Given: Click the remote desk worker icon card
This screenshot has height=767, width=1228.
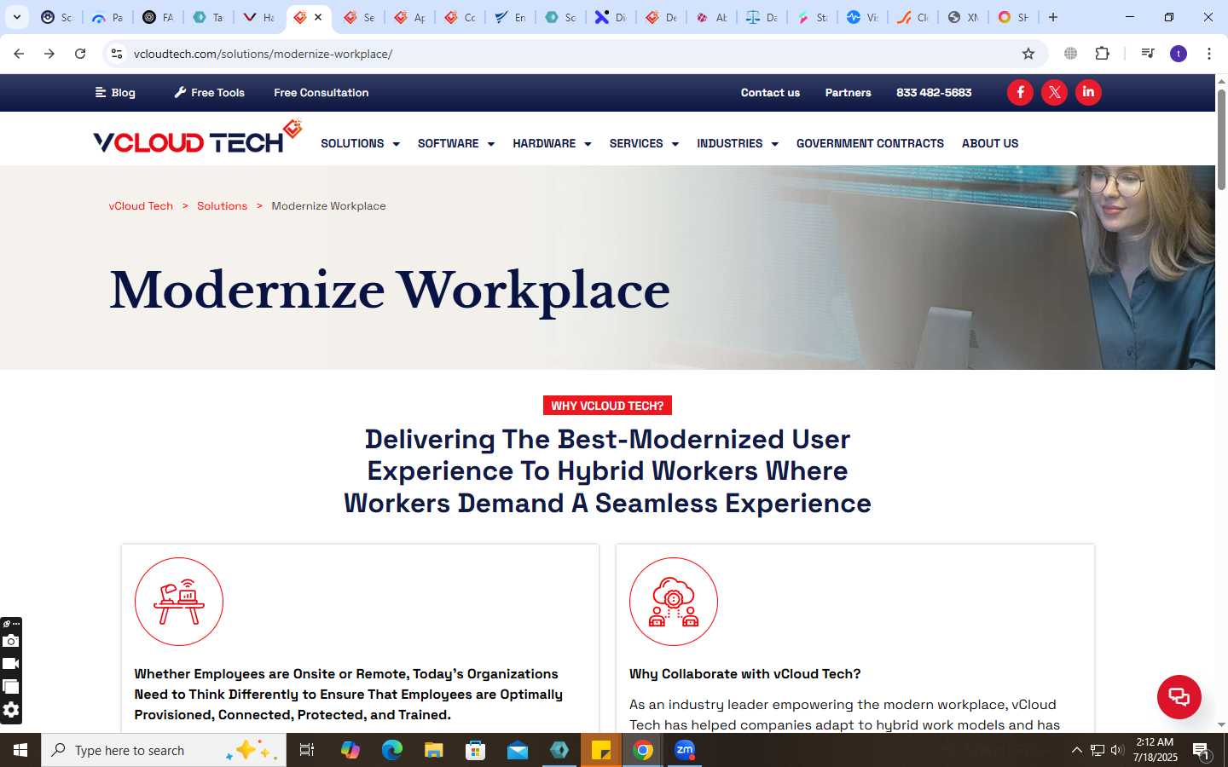Looking at the screenshot, I should (x=179, y=602).
